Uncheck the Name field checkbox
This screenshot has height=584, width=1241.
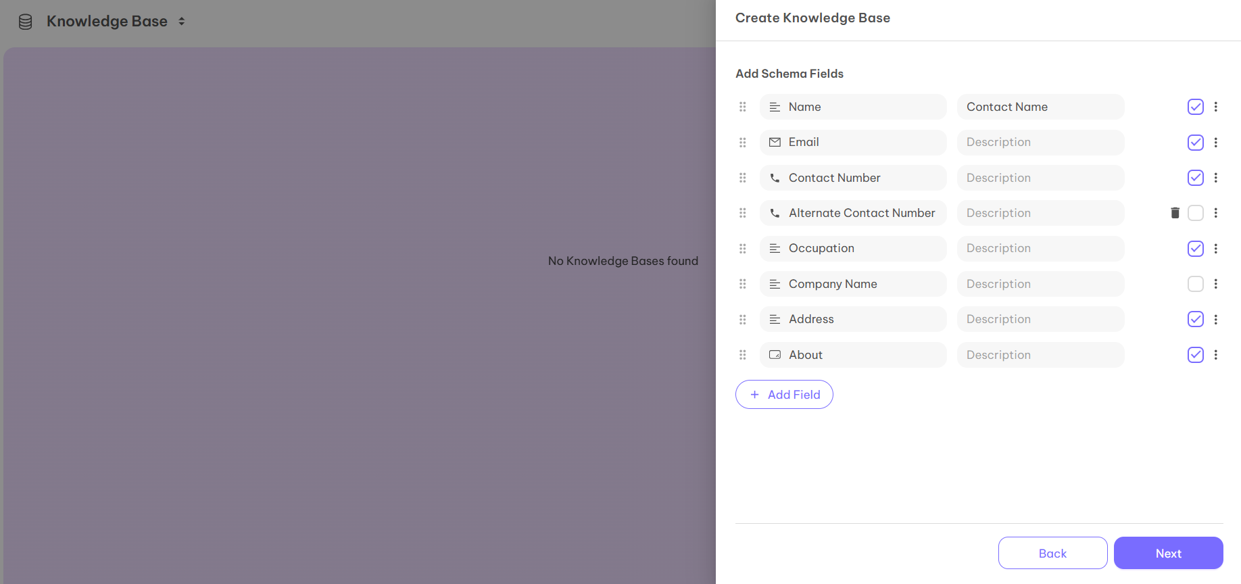[1196, 107]
